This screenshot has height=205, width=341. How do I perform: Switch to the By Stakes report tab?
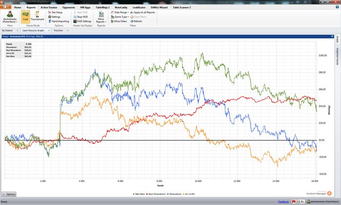pos(7,31)
